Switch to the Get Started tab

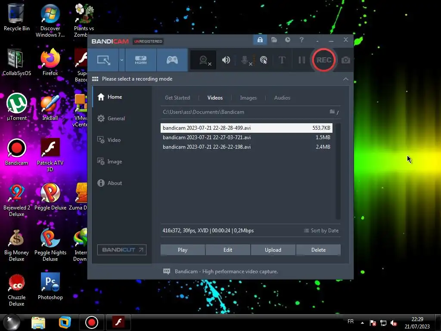point(177,98)
